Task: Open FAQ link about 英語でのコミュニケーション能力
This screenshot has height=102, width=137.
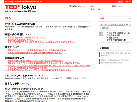Action: [44, 63]
